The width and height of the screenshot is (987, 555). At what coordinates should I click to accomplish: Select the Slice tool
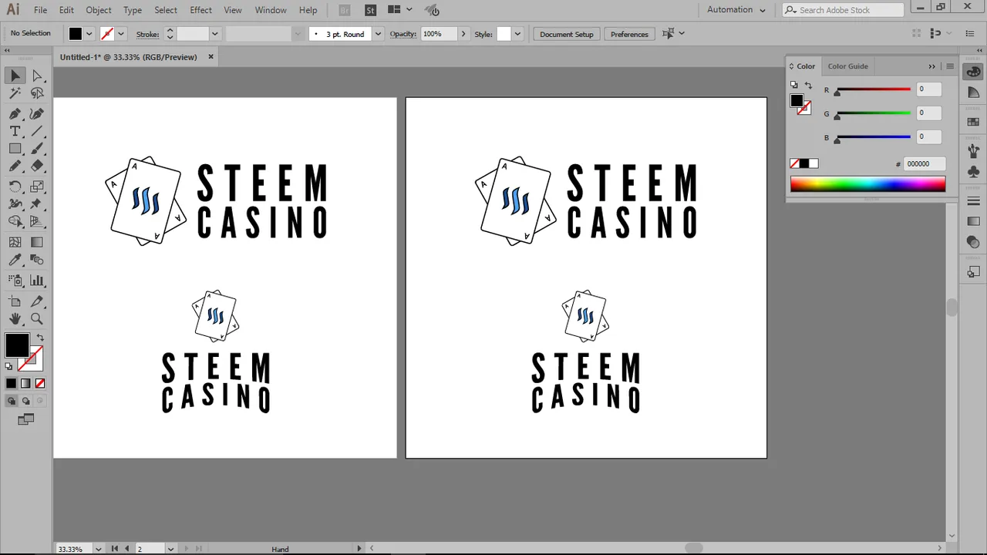pos(37,301)
